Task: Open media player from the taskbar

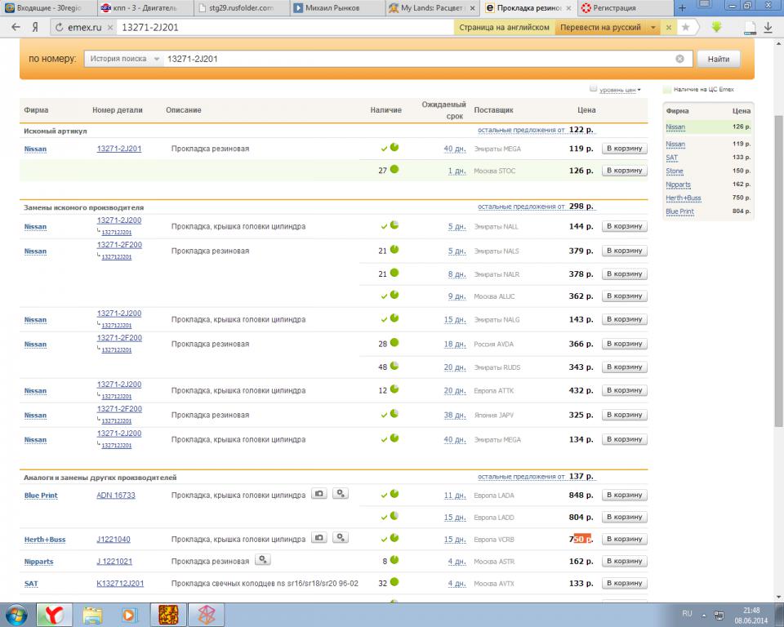Action: coord(130,615)
